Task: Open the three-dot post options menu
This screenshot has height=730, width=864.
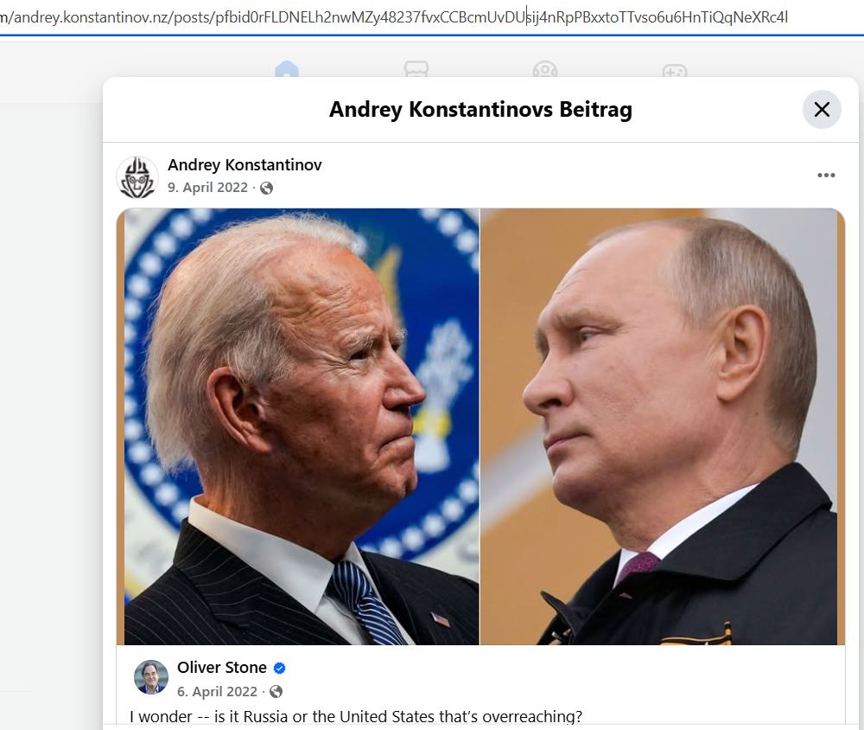Action: coord(826,175)
